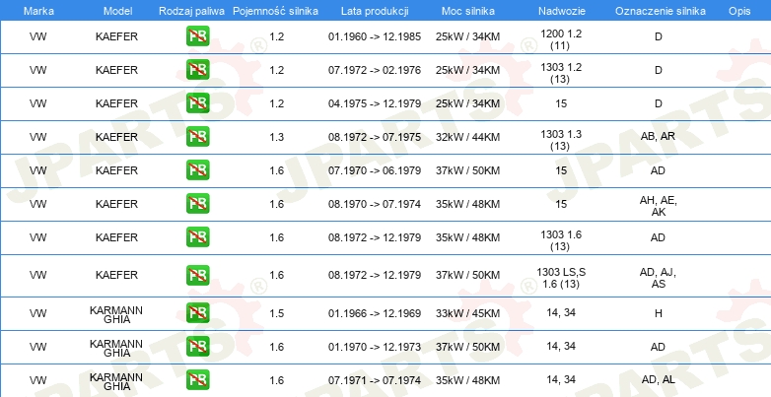Viewport: 771px width, 397px height.
Task: Select the date 08.1972 -> 07.1975
Action: click(375, 137)
